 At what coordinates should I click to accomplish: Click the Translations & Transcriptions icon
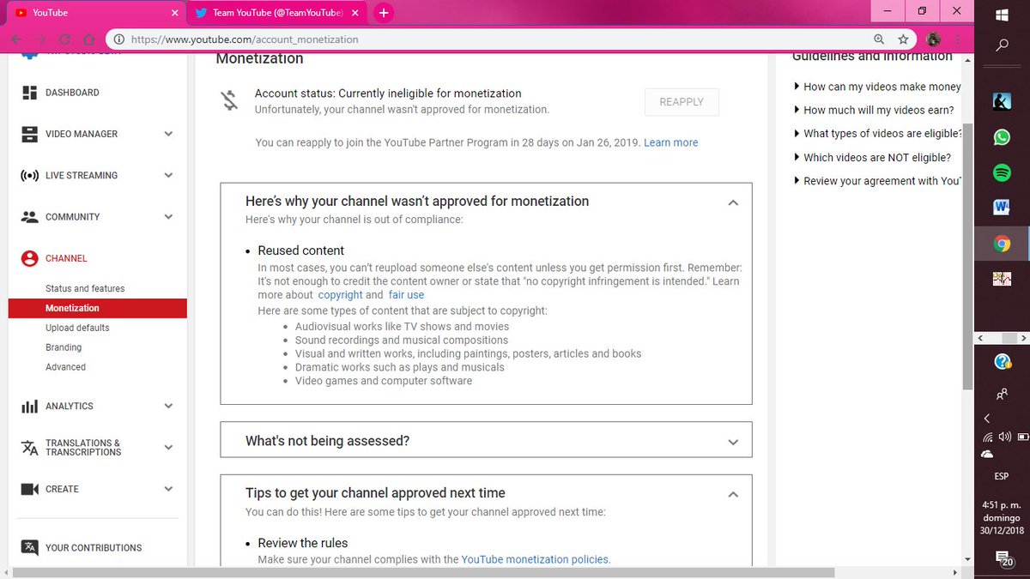click(x=29, y=448)
